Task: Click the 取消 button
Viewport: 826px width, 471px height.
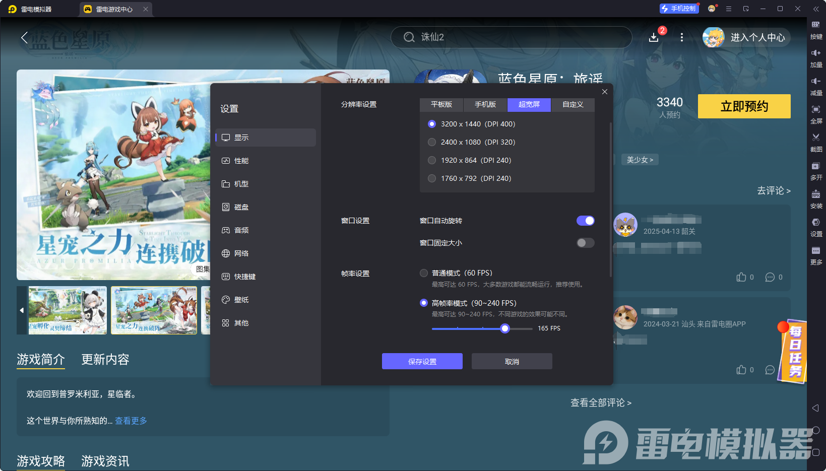Action: (512, 361)
